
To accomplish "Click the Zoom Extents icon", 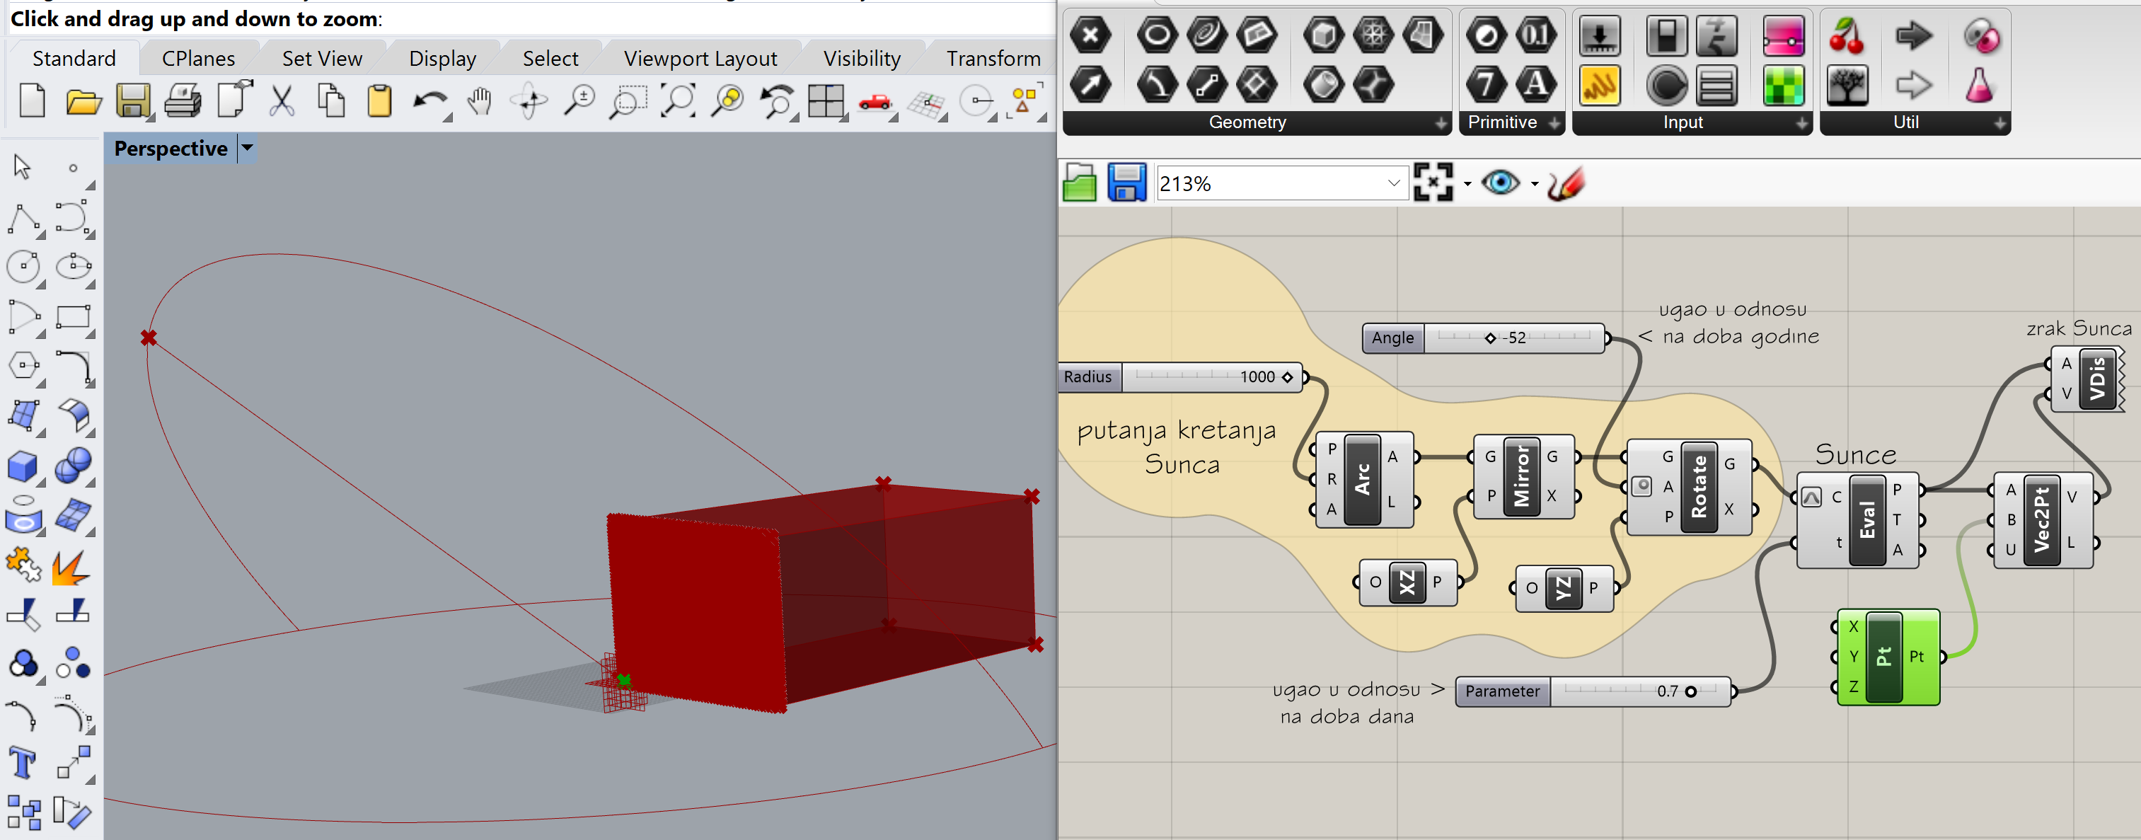I will 679,101.
